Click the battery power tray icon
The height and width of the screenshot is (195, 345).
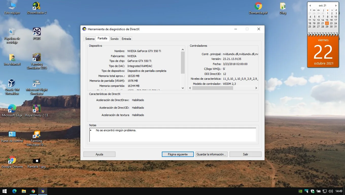tap(319, 191)
